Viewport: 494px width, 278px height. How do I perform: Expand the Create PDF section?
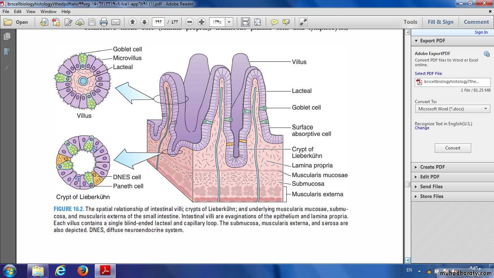click(432, 167)
